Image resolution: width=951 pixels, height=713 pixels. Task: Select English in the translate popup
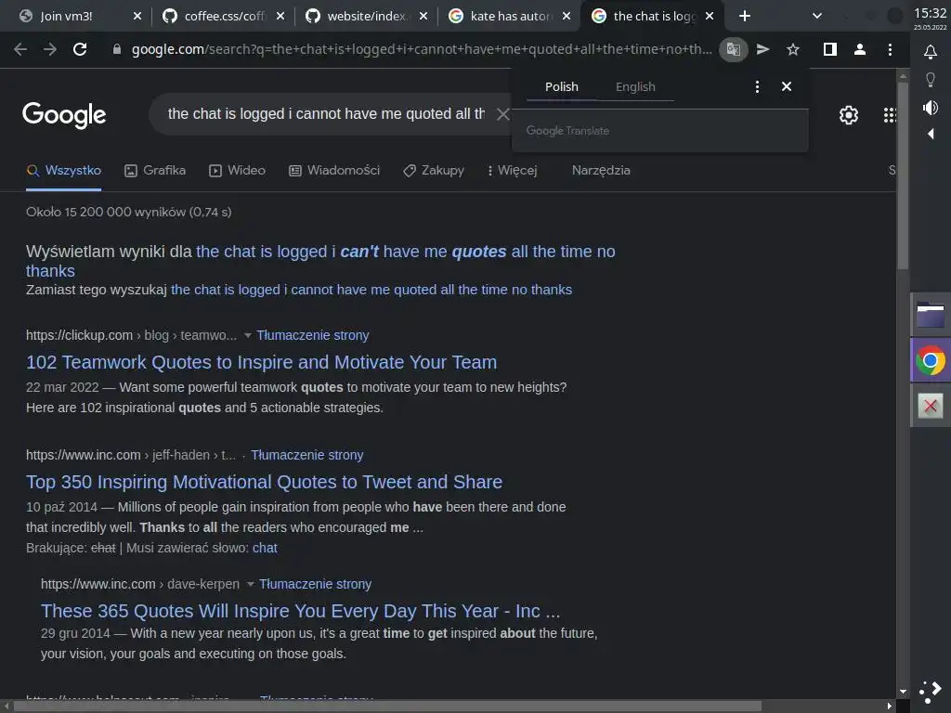pos(635,86)
